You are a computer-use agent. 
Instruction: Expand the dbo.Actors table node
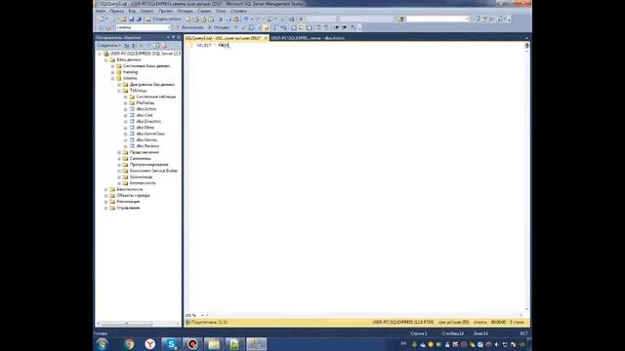coord(126,109)
